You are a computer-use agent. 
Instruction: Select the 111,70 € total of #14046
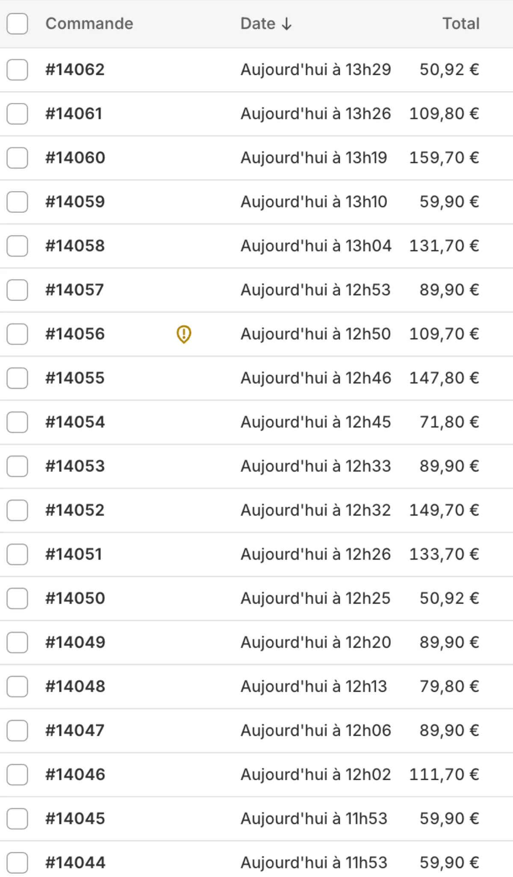click(x=444, y=775)
